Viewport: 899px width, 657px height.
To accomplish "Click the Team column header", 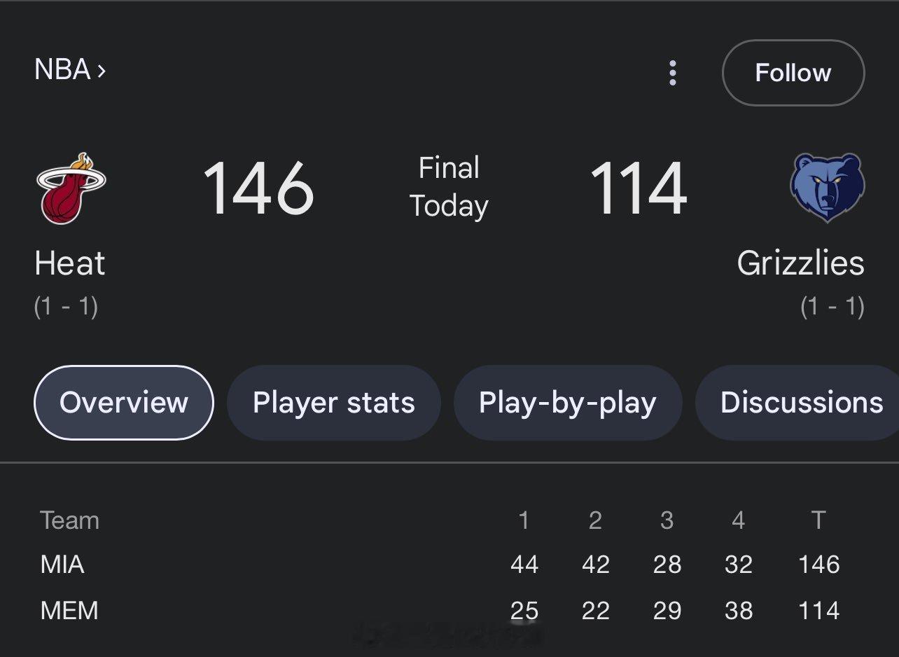I will (69, 520).
